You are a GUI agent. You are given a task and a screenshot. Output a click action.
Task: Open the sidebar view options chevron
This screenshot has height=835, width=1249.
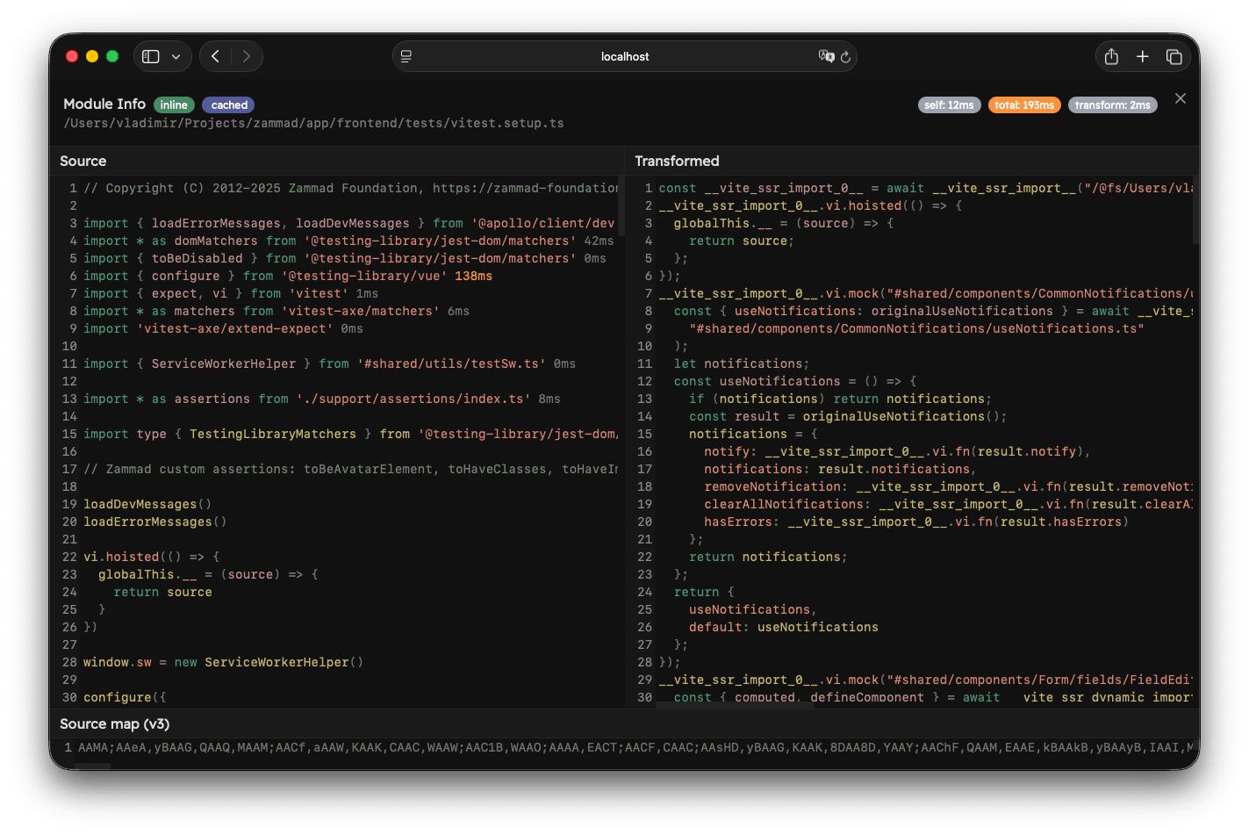click(175, 55)
